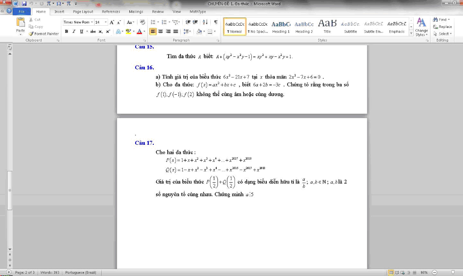
Task: Activate the Format Painter
Action: pos(44,33)
